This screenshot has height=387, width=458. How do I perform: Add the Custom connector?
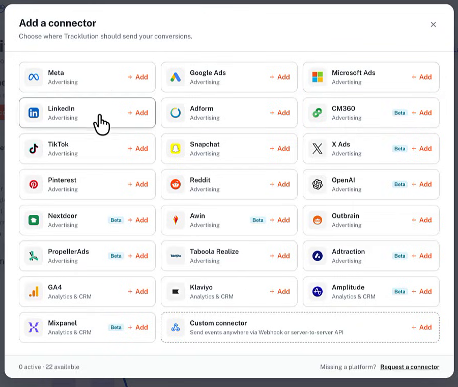coord(422,327)
